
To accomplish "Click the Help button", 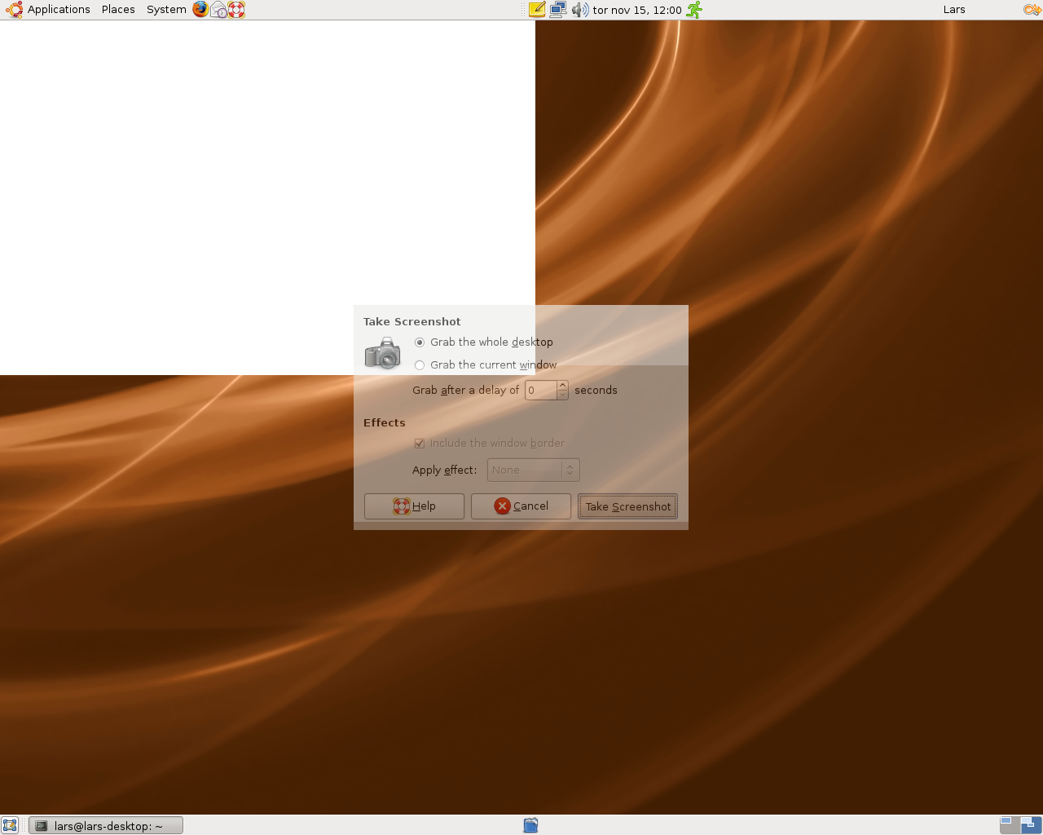I will (414, 506).
